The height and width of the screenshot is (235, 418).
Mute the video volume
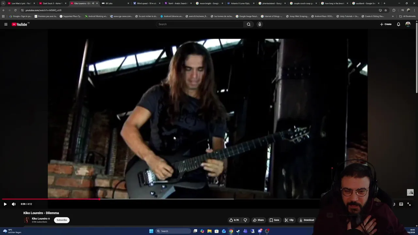click(14, 204)
